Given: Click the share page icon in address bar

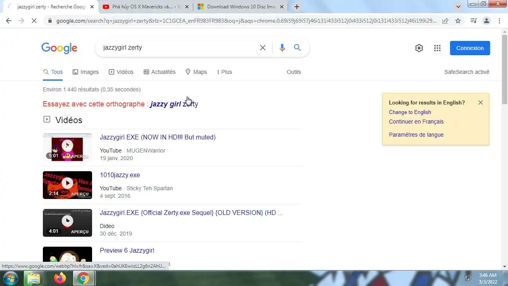Looking at the screenshot, I should pyautogui.click(x=445, y=21).
